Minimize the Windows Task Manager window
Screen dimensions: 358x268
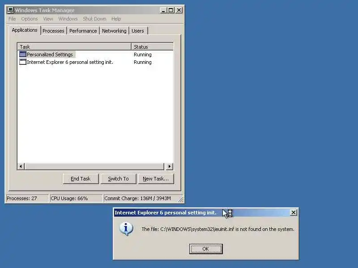pyautogui.click(x=163, y=10)
